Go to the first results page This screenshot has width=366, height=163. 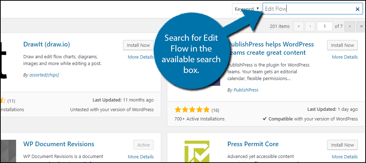[x=298, y=26]
